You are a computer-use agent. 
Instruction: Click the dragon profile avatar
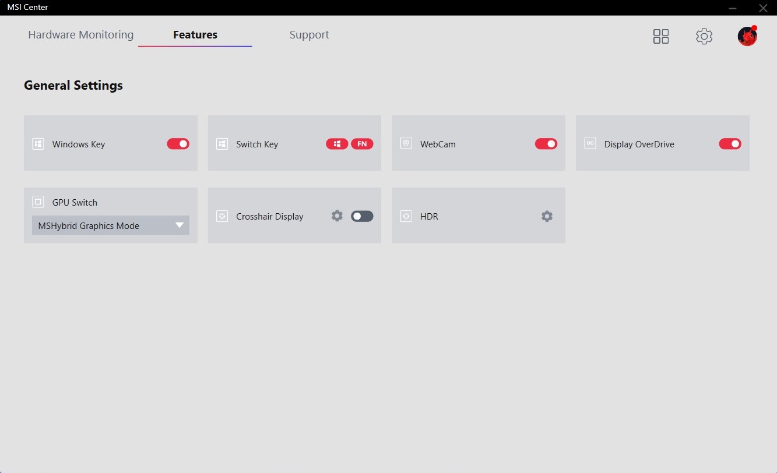coord(747,36)
